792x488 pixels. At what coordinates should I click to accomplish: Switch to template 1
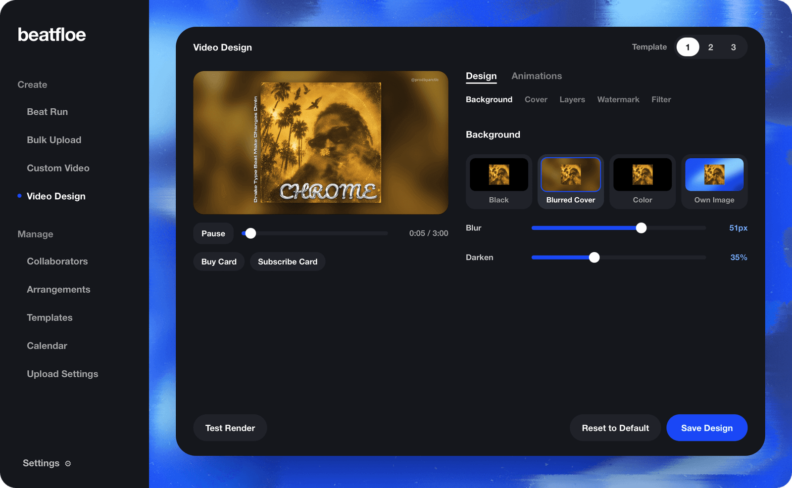688,47
